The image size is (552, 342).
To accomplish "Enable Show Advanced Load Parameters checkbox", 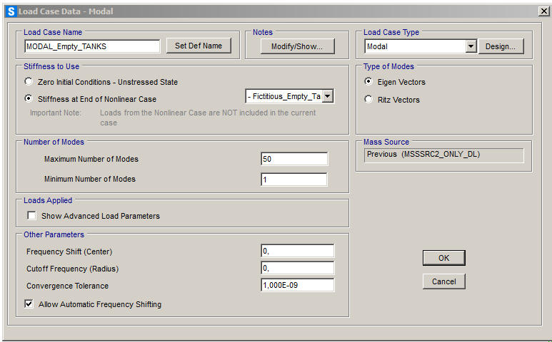I will pos(31,216).
